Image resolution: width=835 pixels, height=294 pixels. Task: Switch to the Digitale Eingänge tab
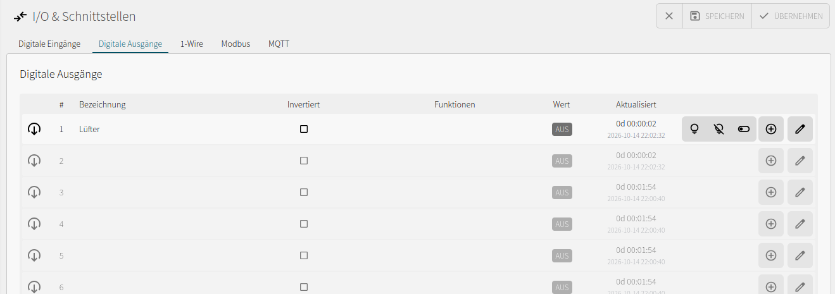coord(49,44)
